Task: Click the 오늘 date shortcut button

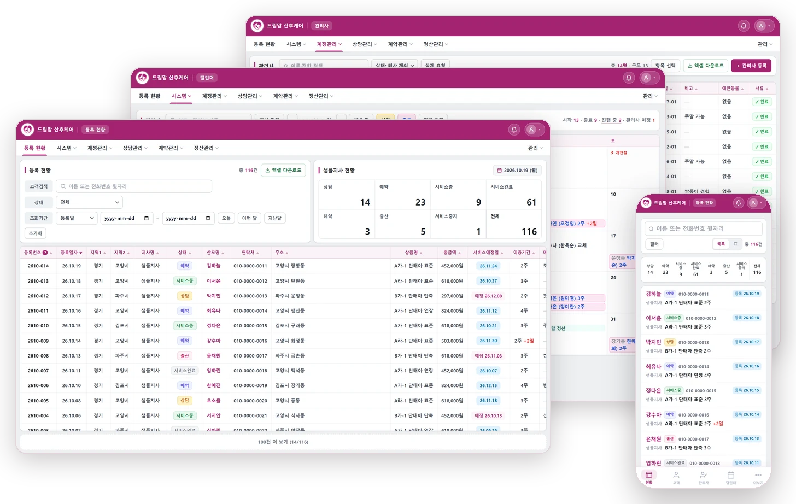Action: pyautogui.click(x=226, y=218)
